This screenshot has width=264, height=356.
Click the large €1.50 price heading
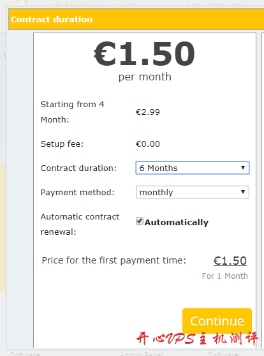point(145,54)
